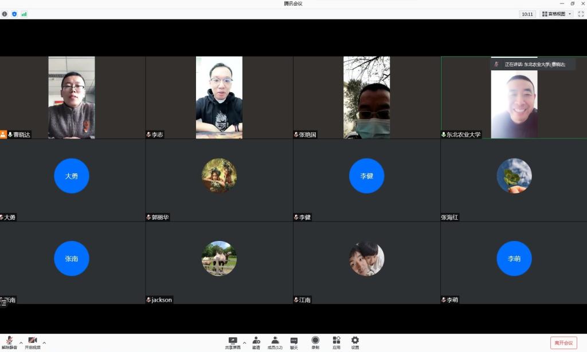The height and width of the screenshot is (352, 587).
Task: Click the Leave Meeting (离开会议) button
Action: (563, 342)
